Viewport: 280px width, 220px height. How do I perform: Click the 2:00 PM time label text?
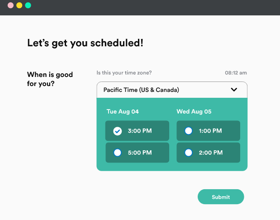(210, 153)
